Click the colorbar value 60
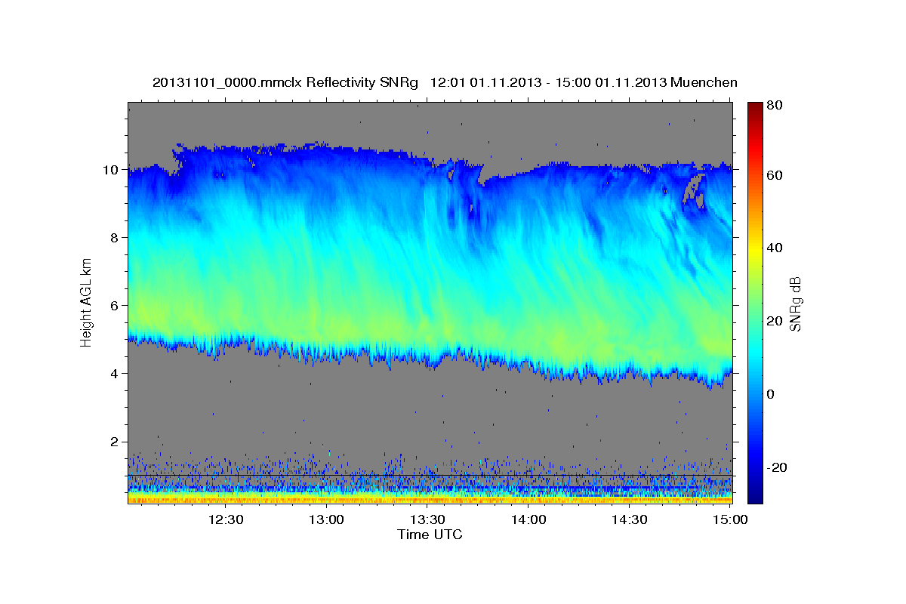The height and width of the screenshot is (604, 906). tap(774, 175)
